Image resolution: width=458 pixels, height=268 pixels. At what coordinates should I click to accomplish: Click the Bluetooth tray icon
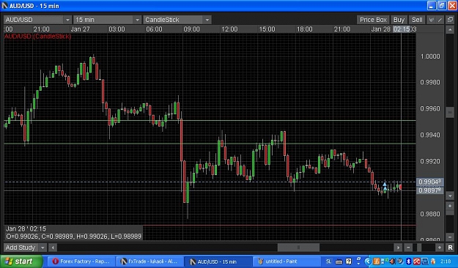(x=409, y=261)
